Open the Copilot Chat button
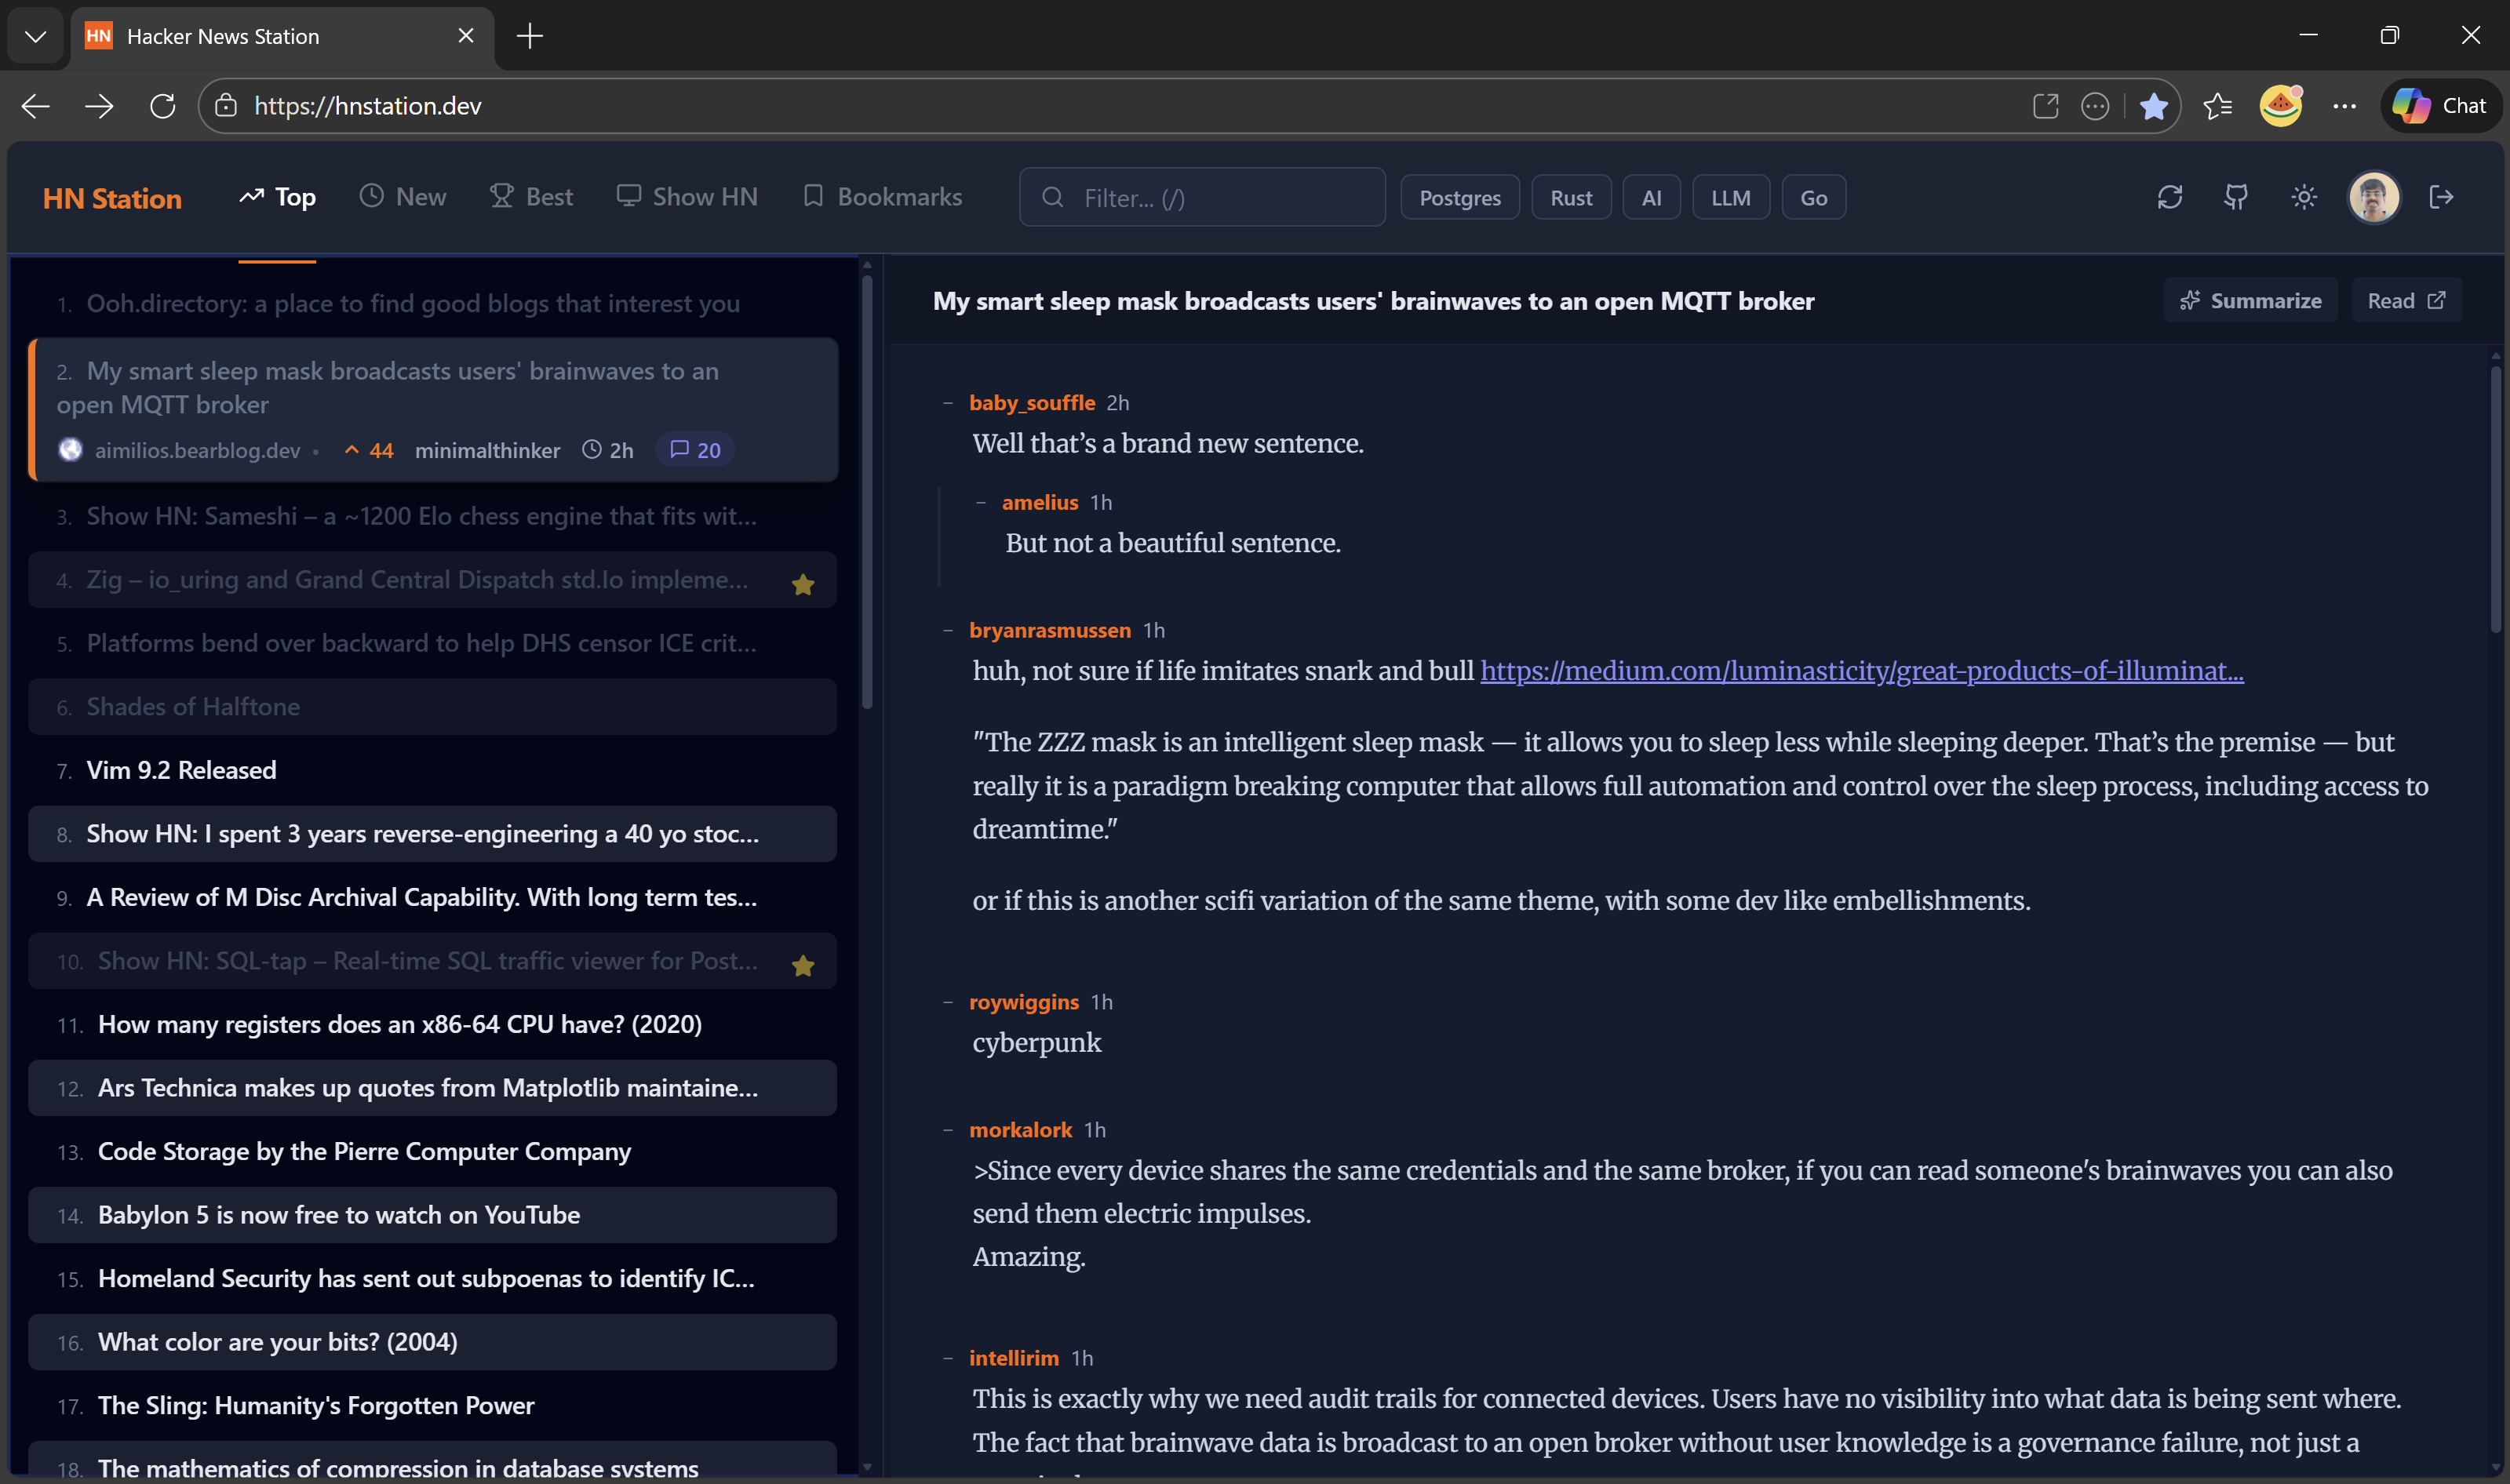The width and height of the screenshot is (2510, 1484). 2441,106
